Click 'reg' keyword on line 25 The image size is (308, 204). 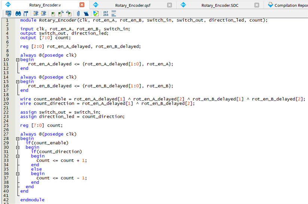pos(24,126)
